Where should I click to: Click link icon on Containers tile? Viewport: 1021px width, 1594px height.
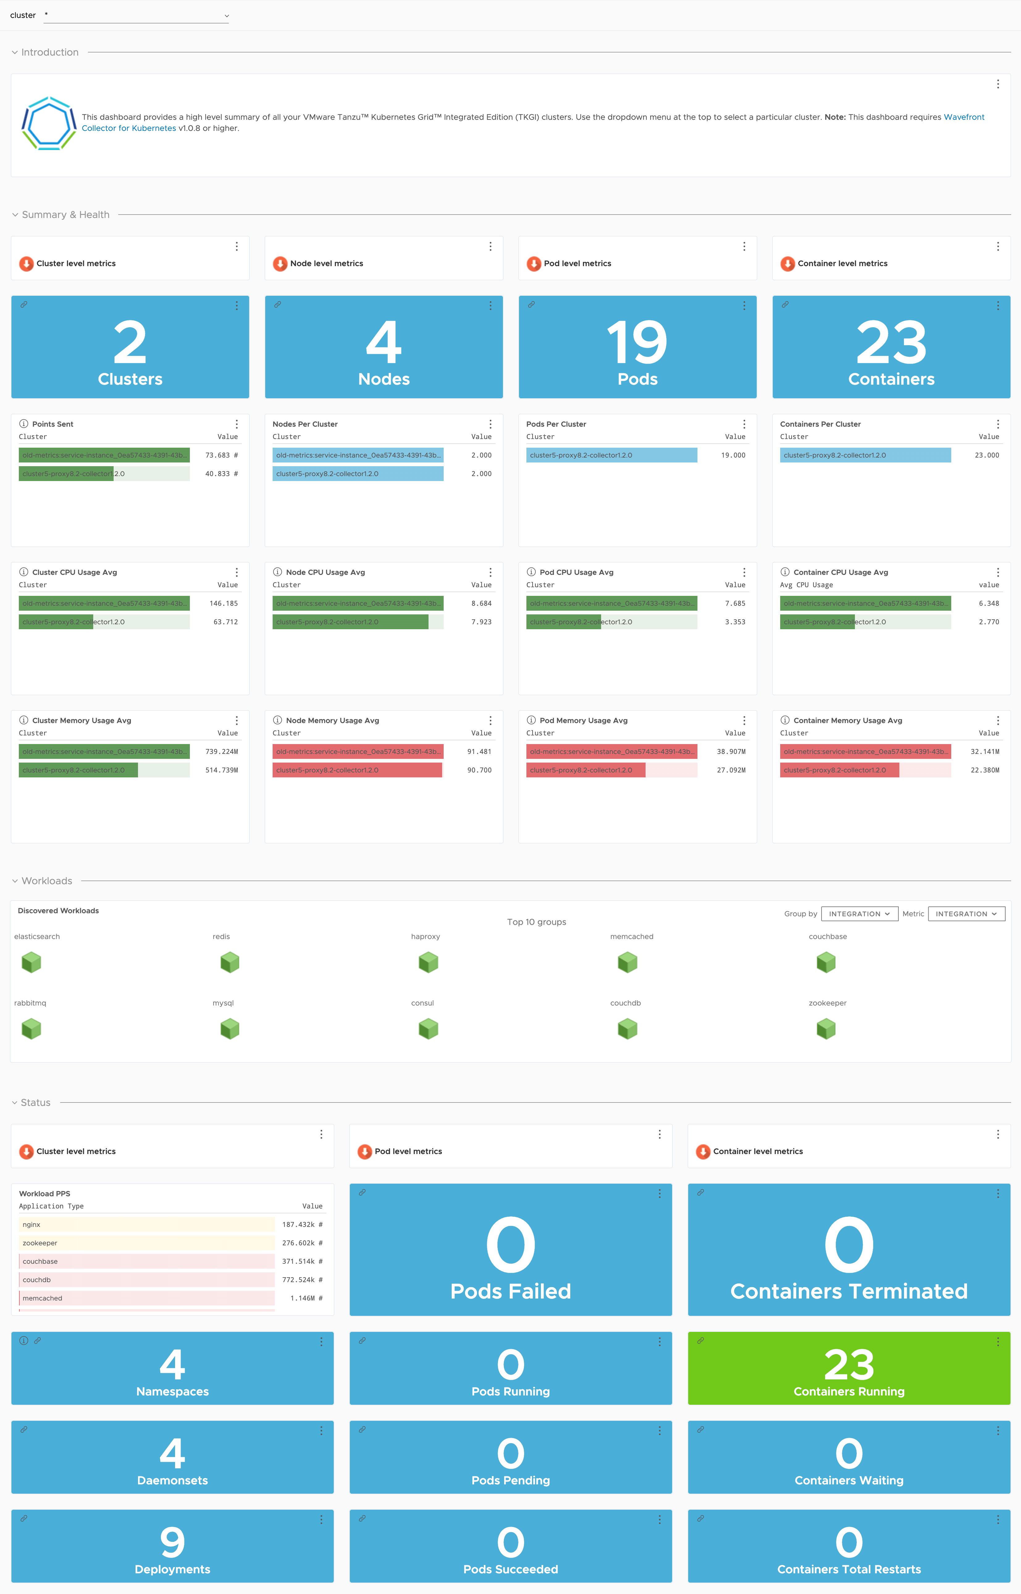click(x=785, y=305)
